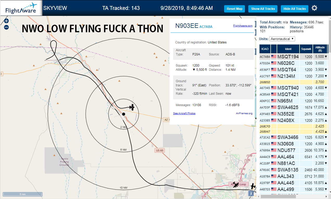
Task: Select MSQT194 row in aircraft table
Action: point(293,56)
